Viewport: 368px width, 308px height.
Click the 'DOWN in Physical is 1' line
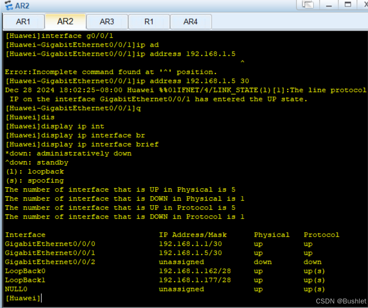(x=125, y=199)
